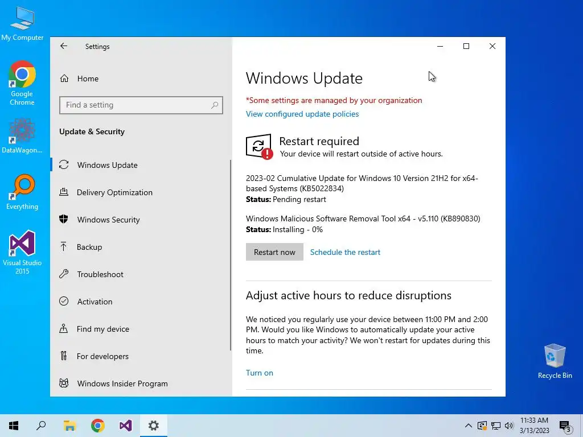Click the Update & Security heading
The height and width of the screenshot is (437, 583).
[92, 131]
